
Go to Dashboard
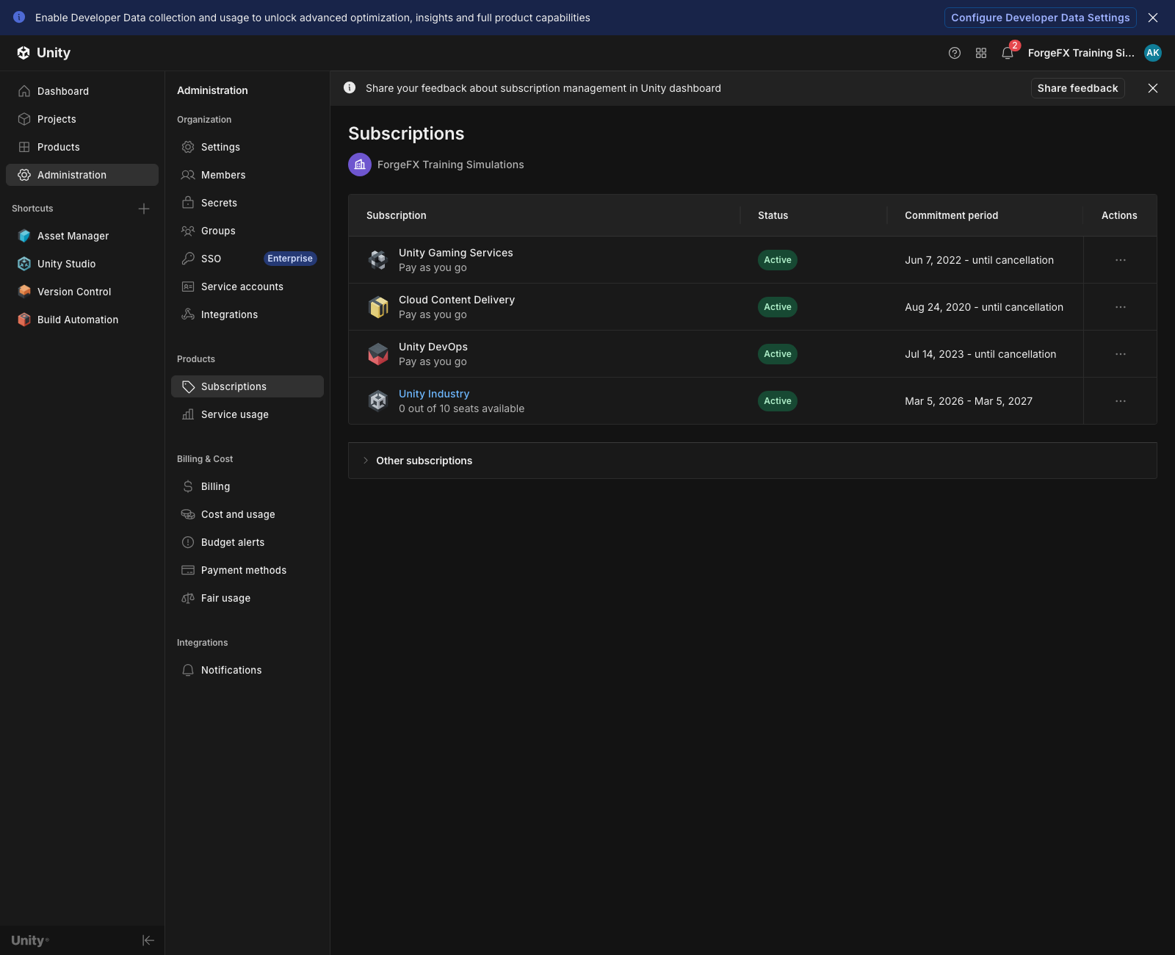click(82, 91)
